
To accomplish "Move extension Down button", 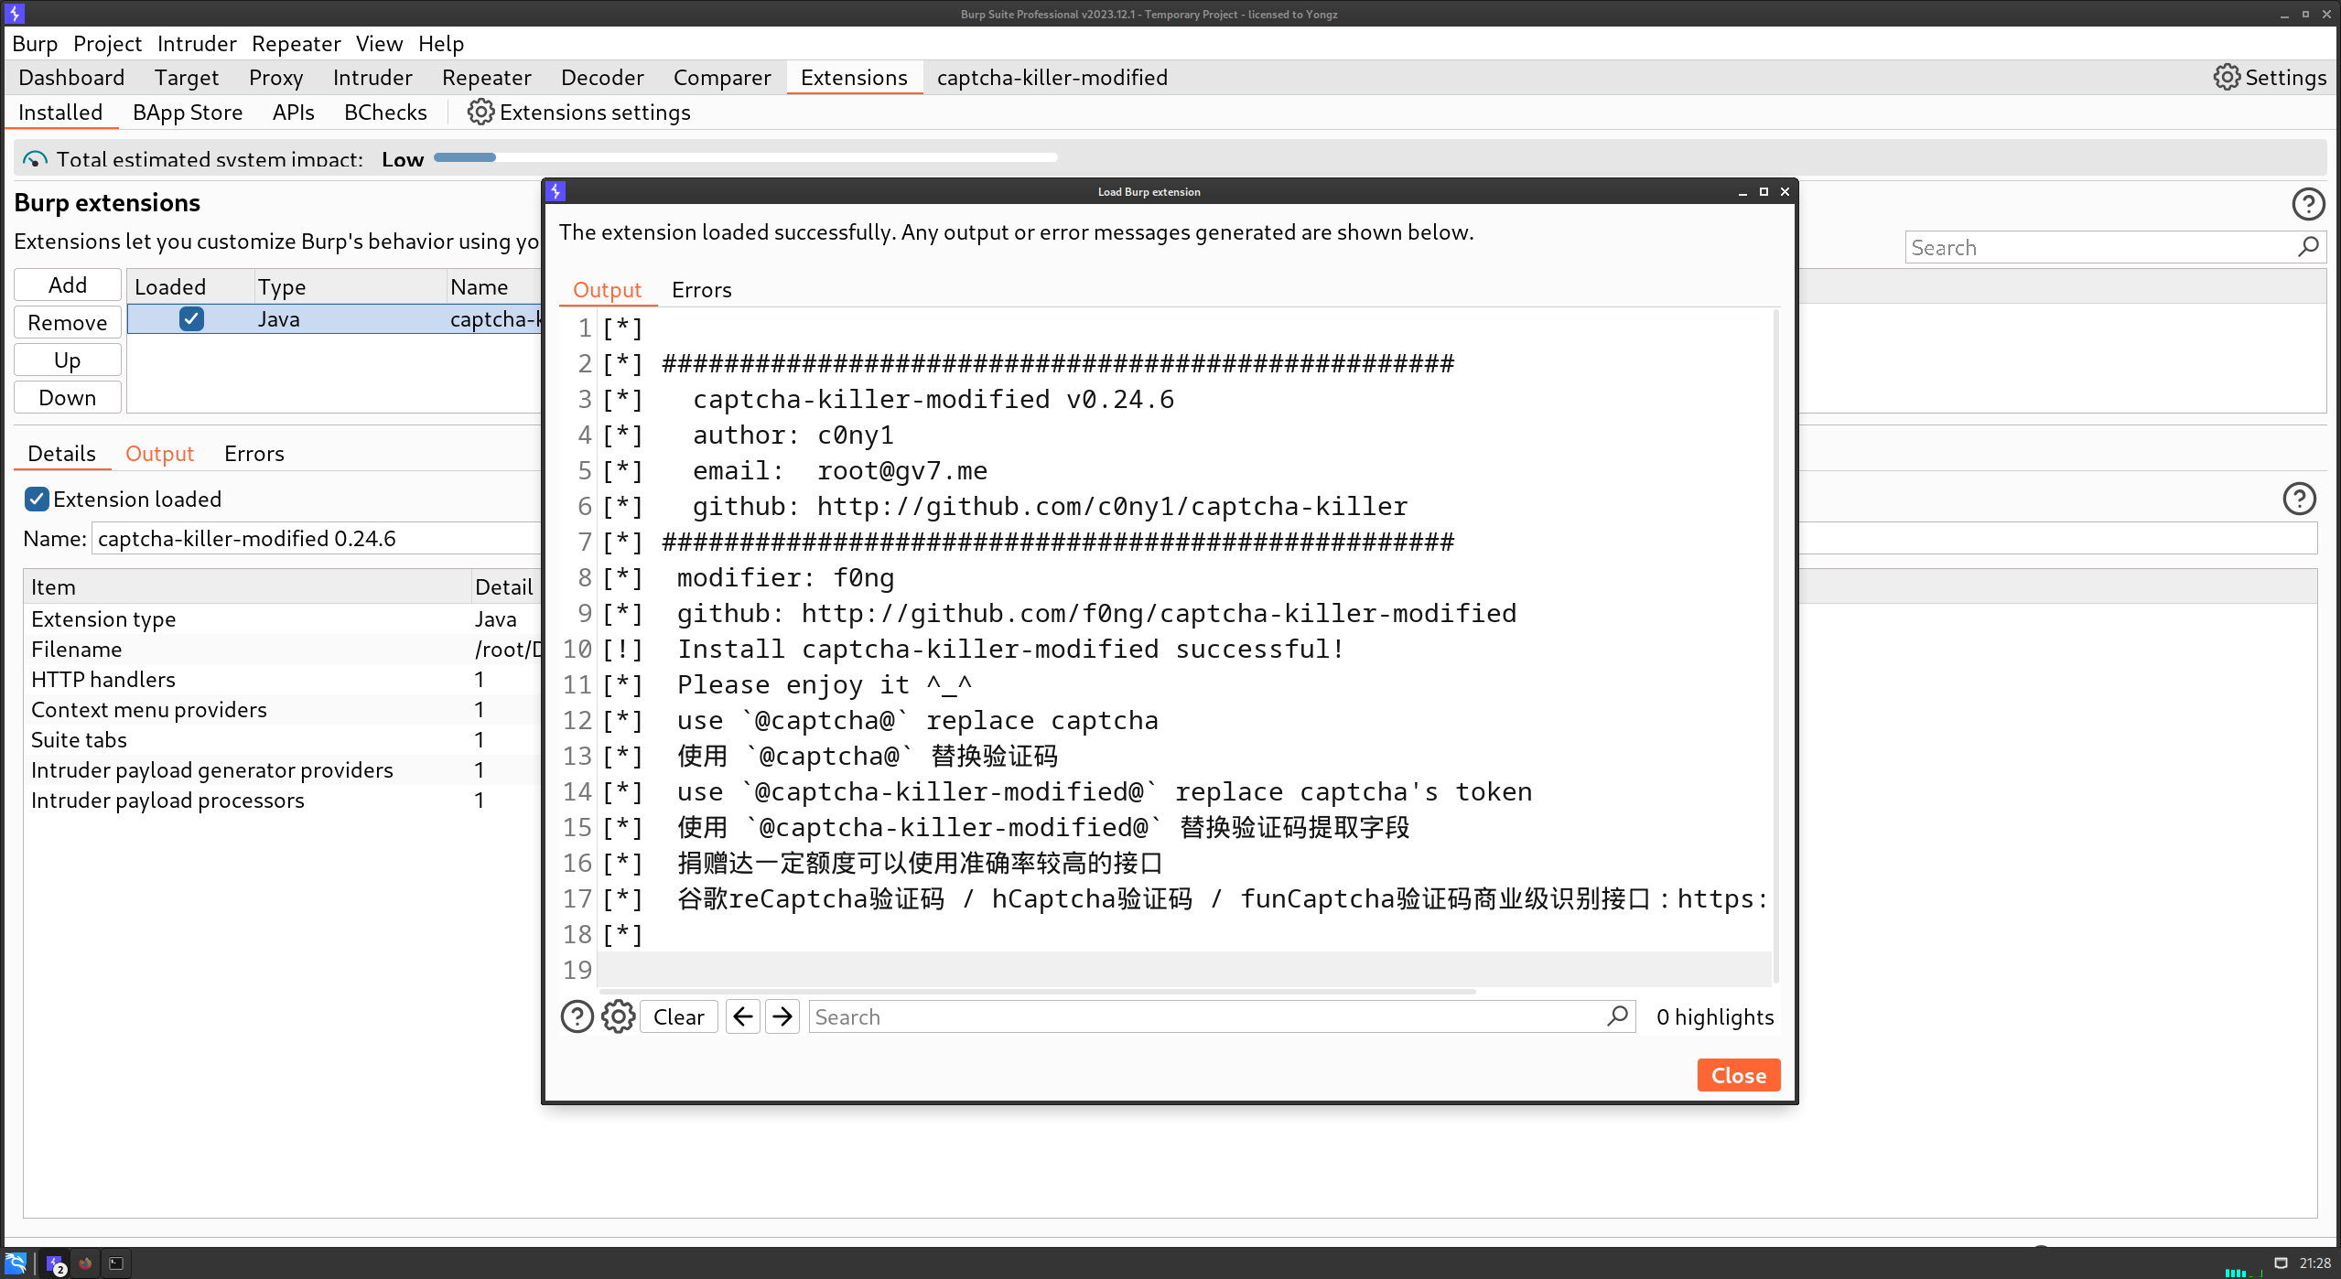I will tap(68, 398).
